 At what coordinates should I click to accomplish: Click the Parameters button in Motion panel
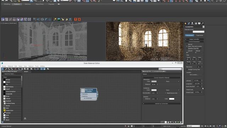(189, 36)
